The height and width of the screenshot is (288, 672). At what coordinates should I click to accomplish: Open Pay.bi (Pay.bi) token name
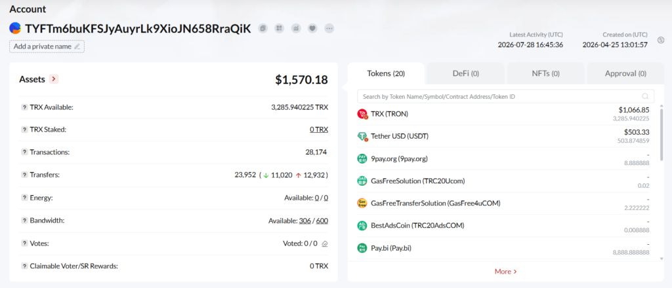click(x=391, y=248)
